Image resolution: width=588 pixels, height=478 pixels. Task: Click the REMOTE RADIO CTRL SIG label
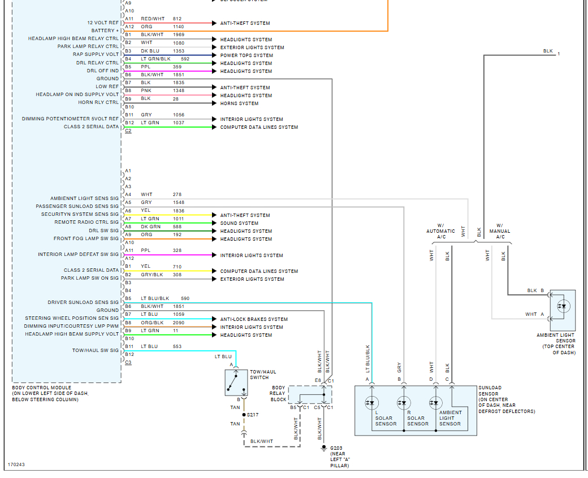pos(87,222)
